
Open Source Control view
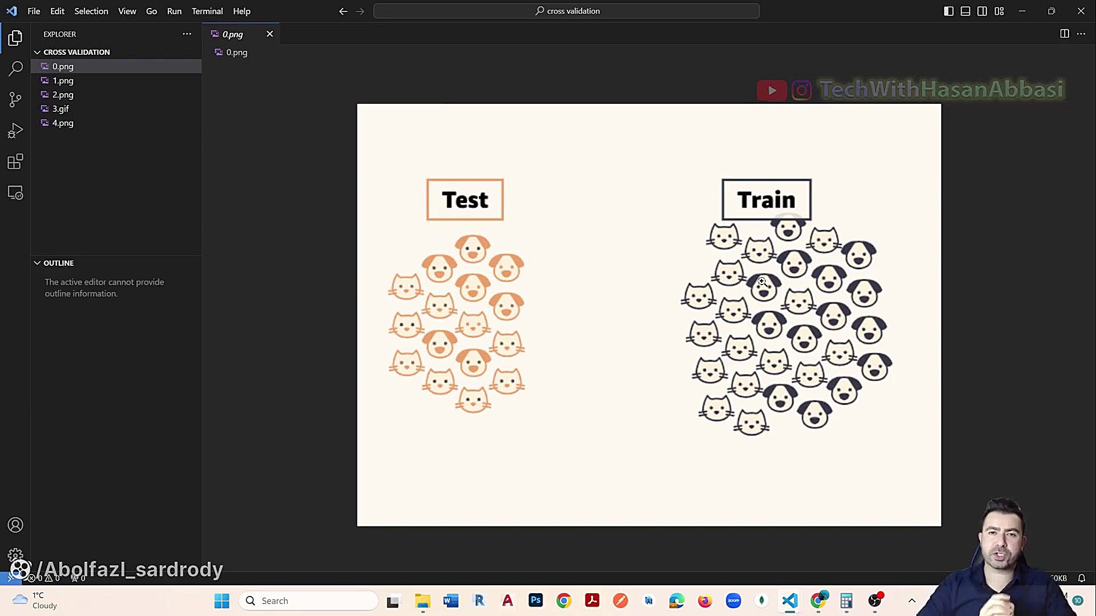point(15,100)
